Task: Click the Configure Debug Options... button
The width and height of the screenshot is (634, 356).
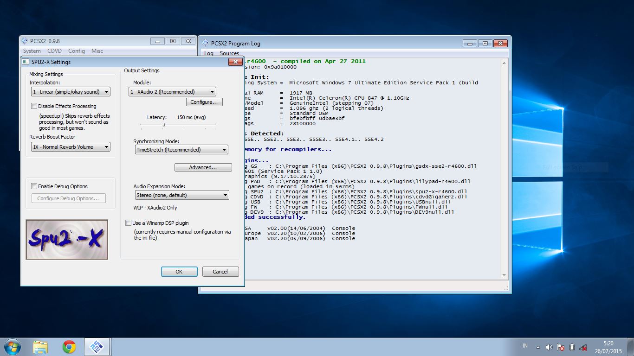Action: (x=68, y=198)
